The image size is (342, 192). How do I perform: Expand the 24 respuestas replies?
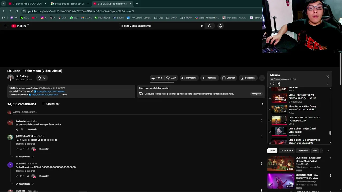[x=25, y=184]
